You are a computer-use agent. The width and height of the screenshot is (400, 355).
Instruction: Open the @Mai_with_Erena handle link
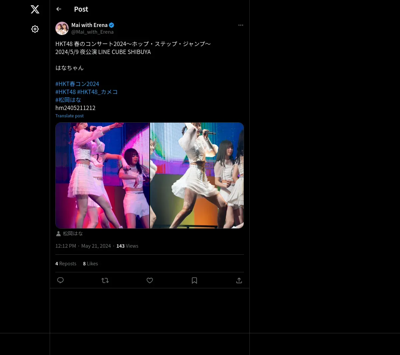click(92, 32)
